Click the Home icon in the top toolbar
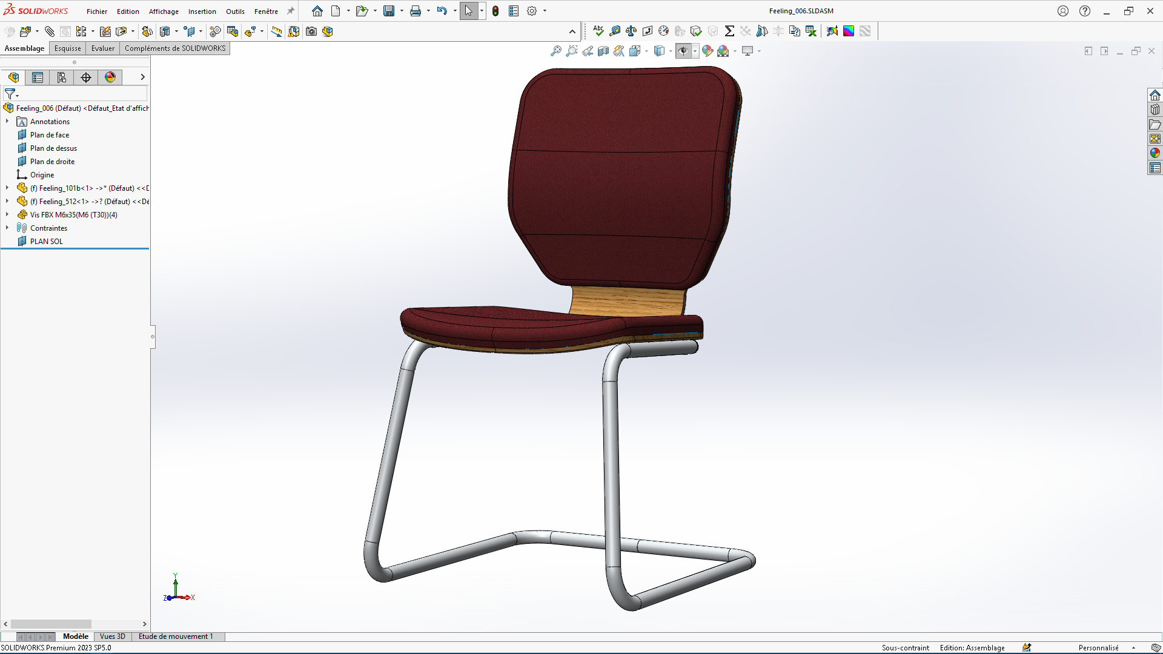 [x=317, y=11]
